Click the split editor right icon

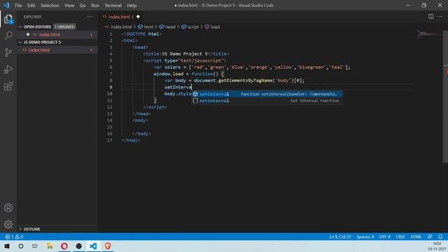click(x=430, y=17)
